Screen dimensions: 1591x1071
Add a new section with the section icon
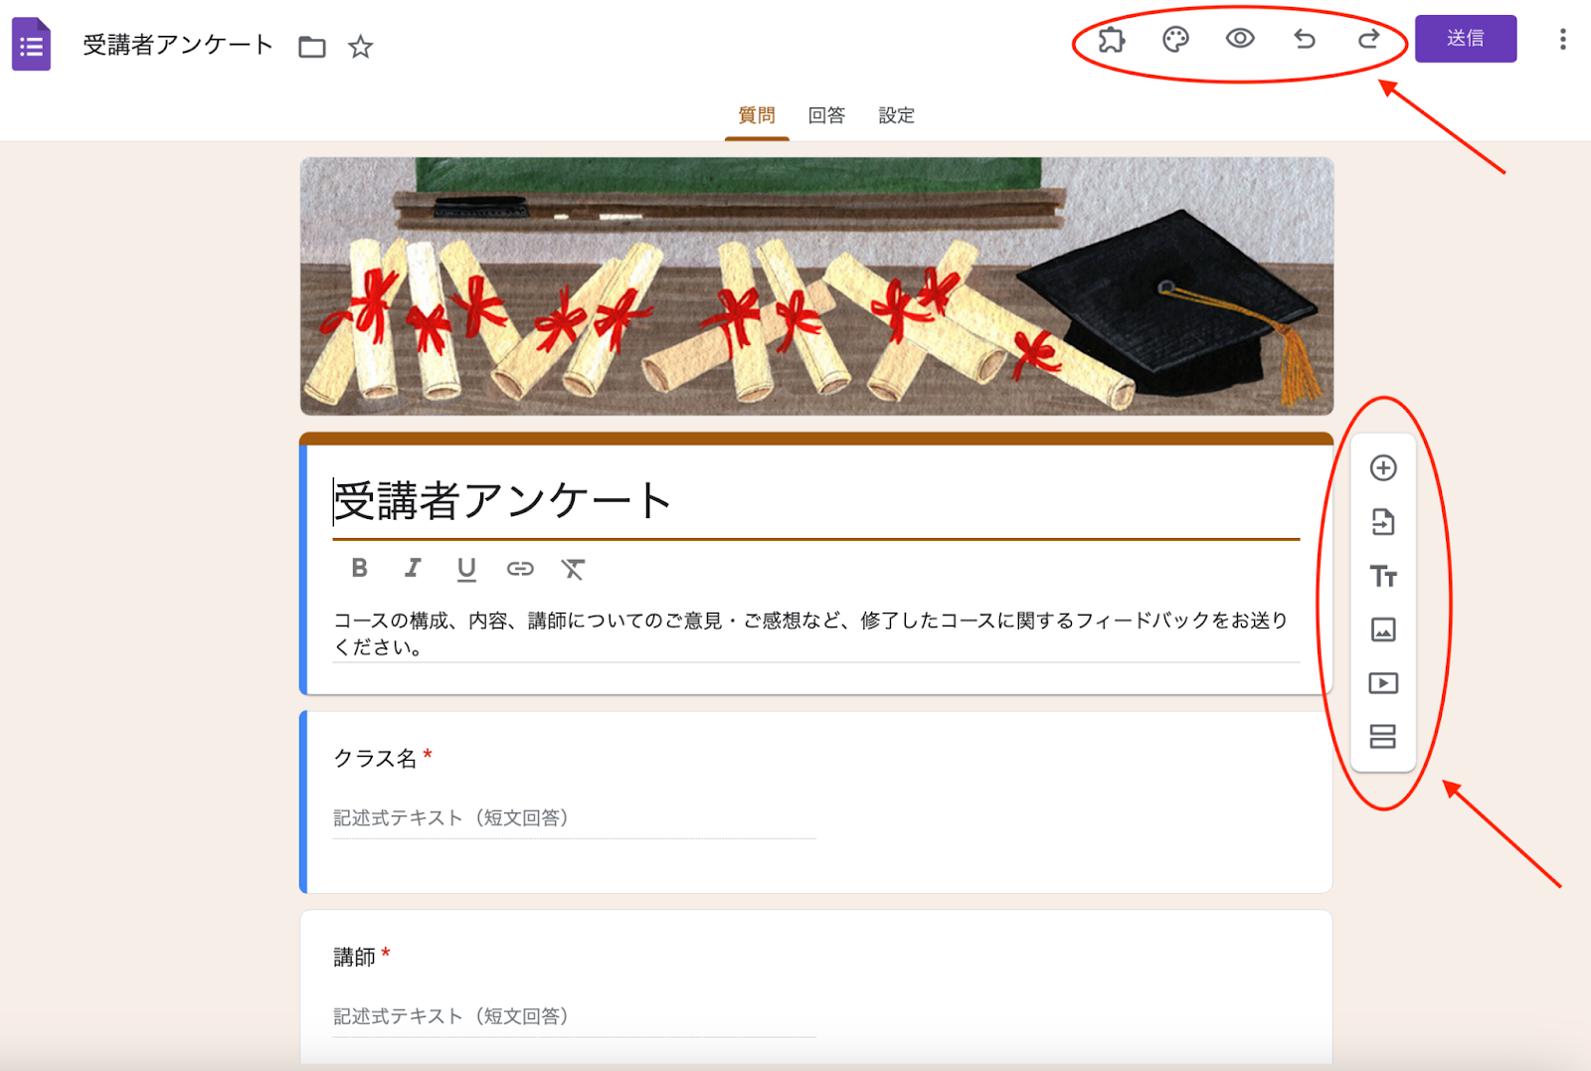(1384, 737)
